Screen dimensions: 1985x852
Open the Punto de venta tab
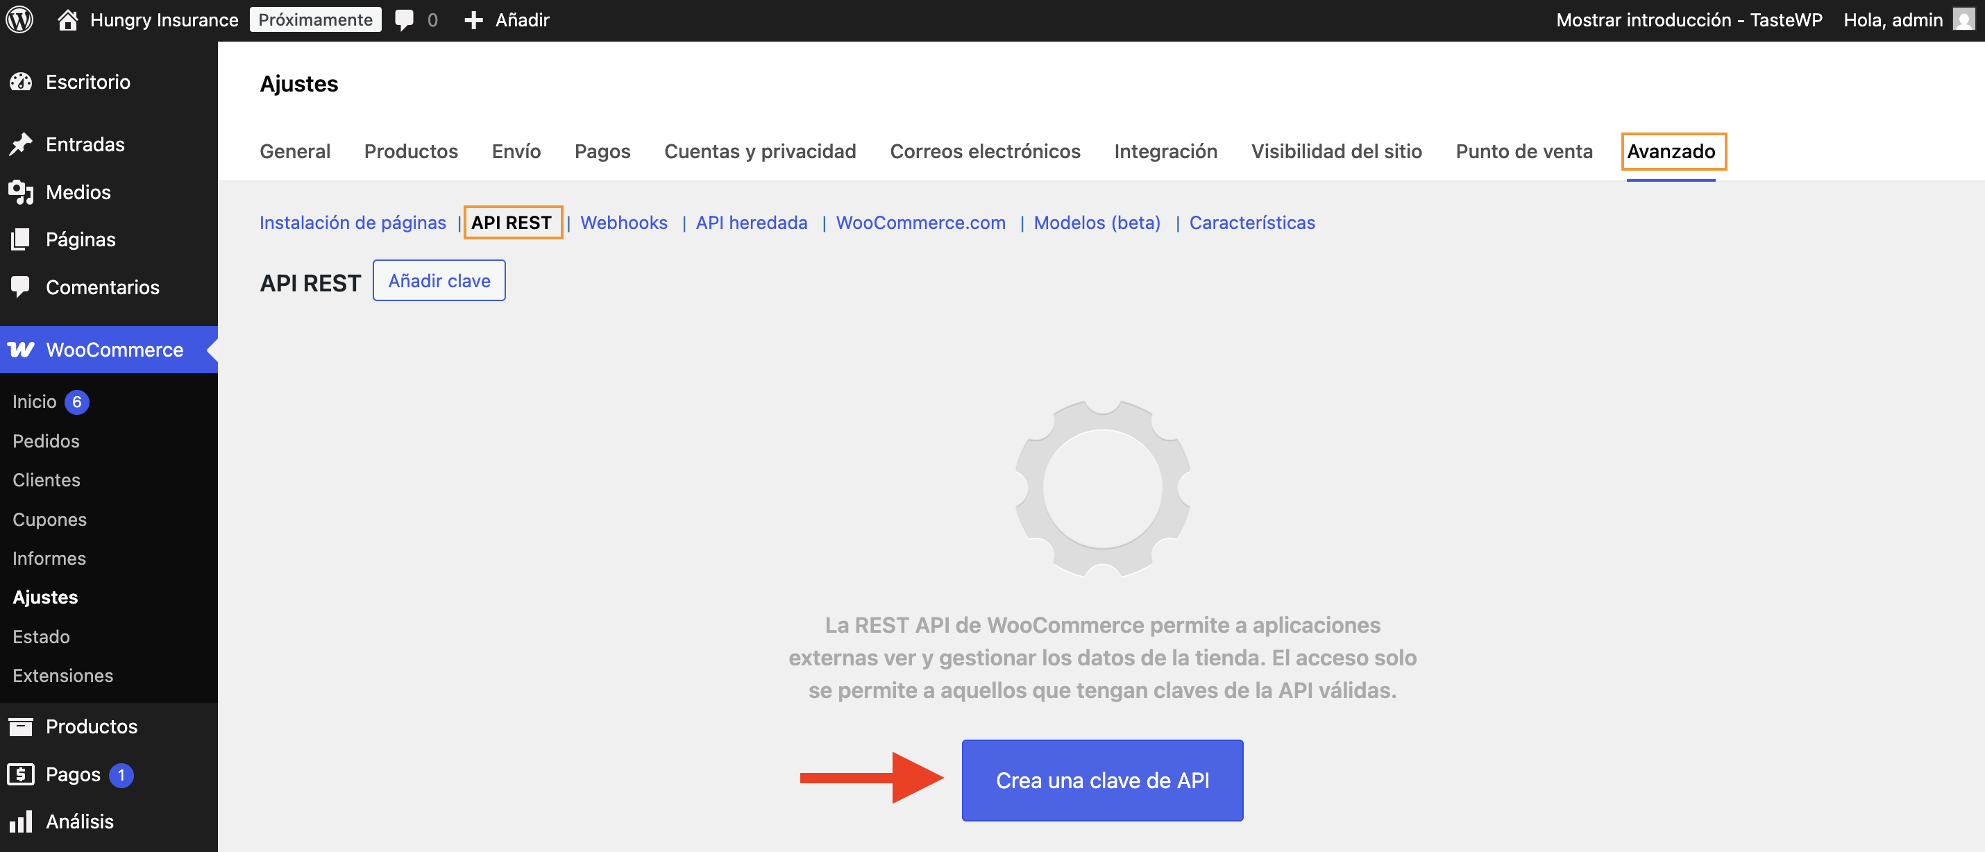(x=1523, y=151)
